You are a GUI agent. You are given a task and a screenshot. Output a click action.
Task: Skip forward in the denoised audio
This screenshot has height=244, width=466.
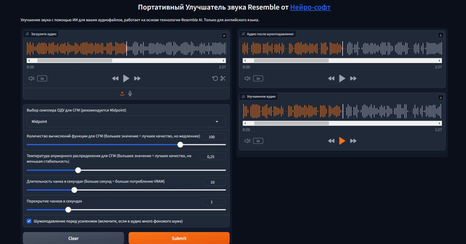pyautogui.click(x=353, y=78)
